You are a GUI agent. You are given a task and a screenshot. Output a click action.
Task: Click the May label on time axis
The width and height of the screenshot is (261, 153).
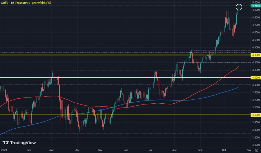(100, 150)
